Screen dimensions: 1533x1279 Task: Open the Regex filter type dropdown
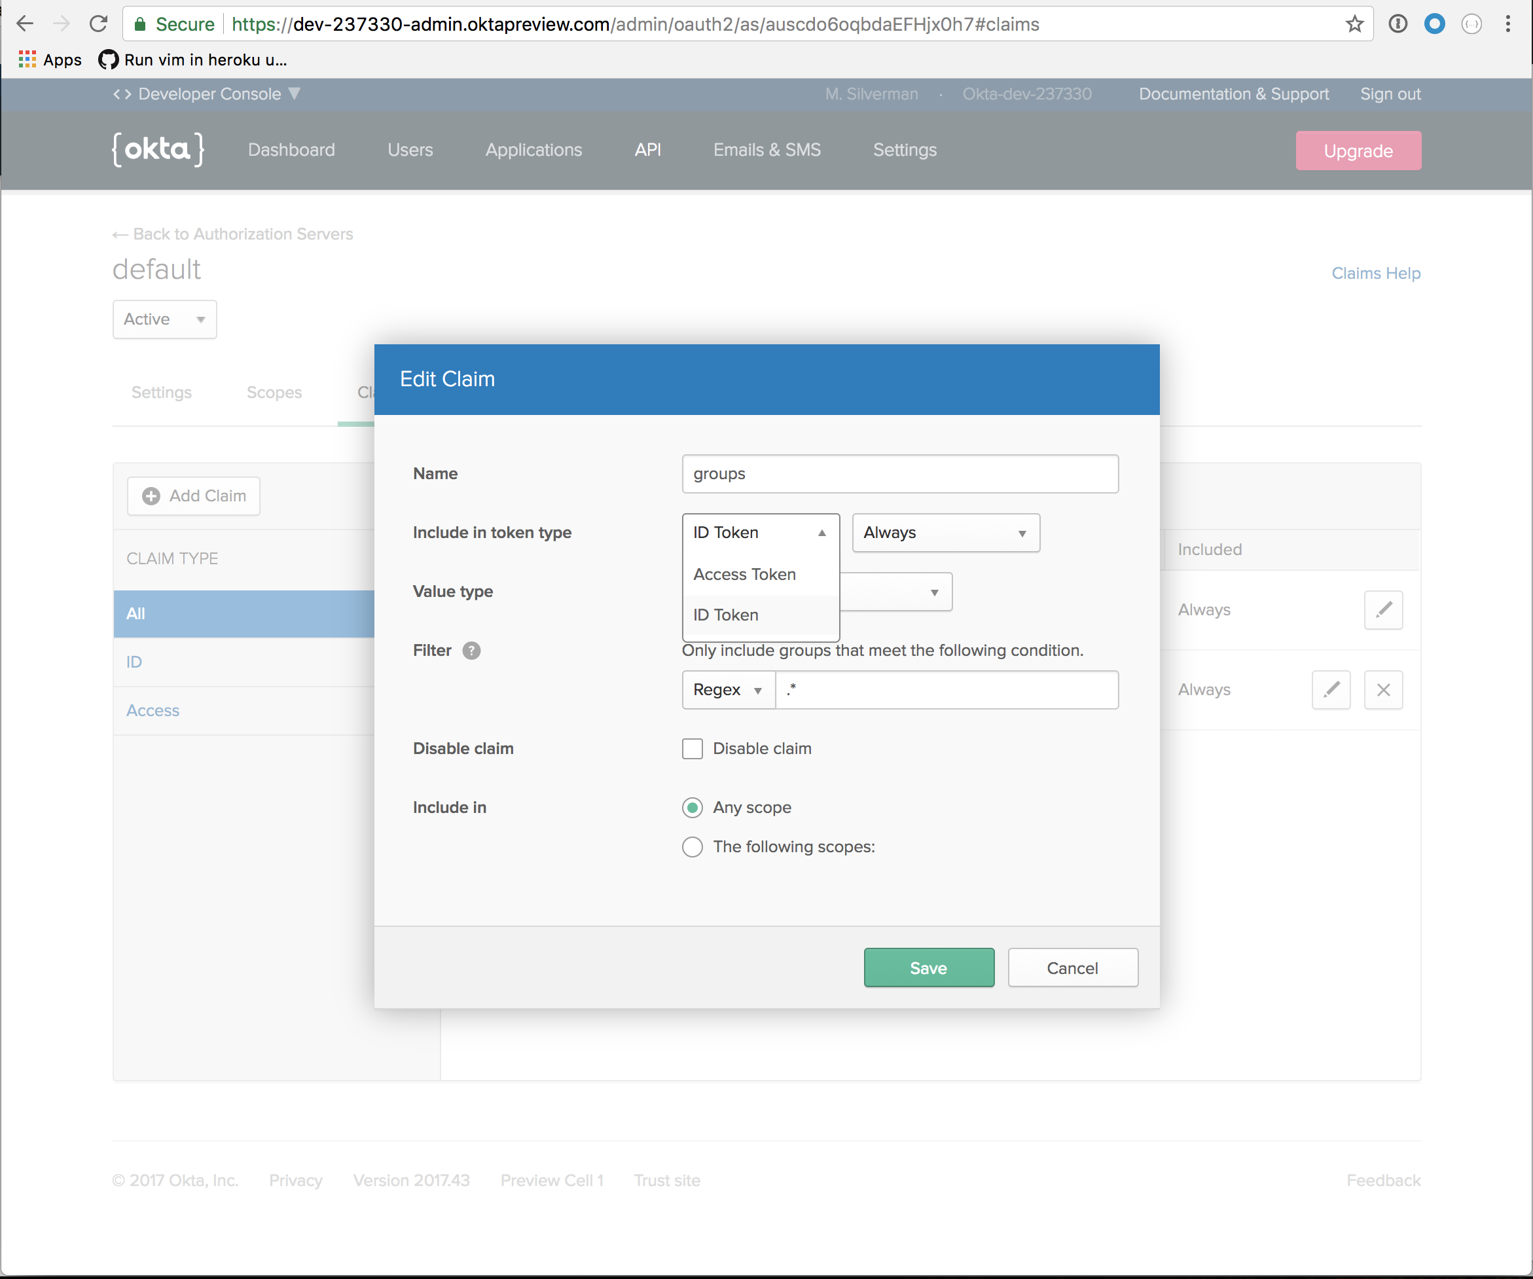pos(728,690)
